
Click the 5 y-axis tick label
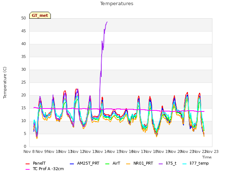click(x=25, y=133)
